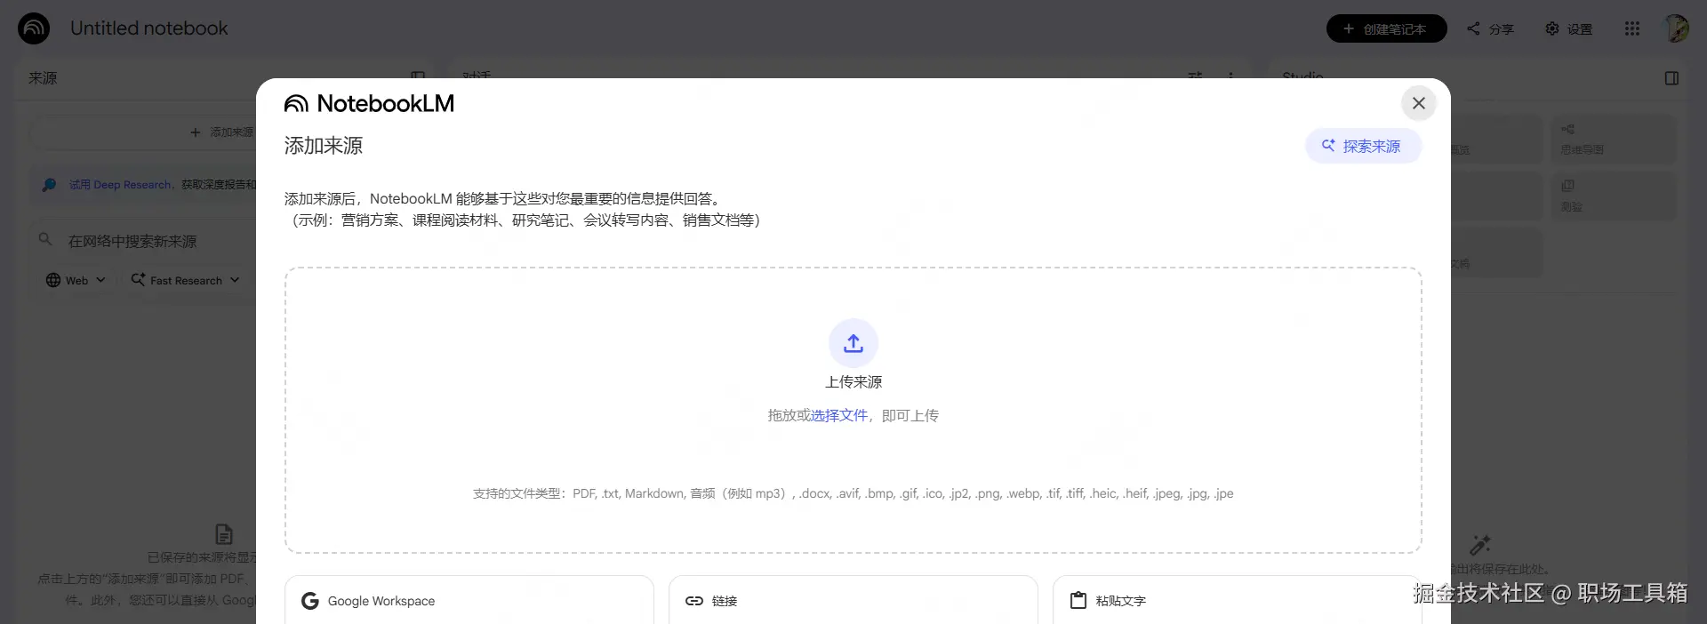Viewport: 1707px width, 624px height.
Task: Click the 添加来源 button in the sources panel
Action: tap(222, 132)
